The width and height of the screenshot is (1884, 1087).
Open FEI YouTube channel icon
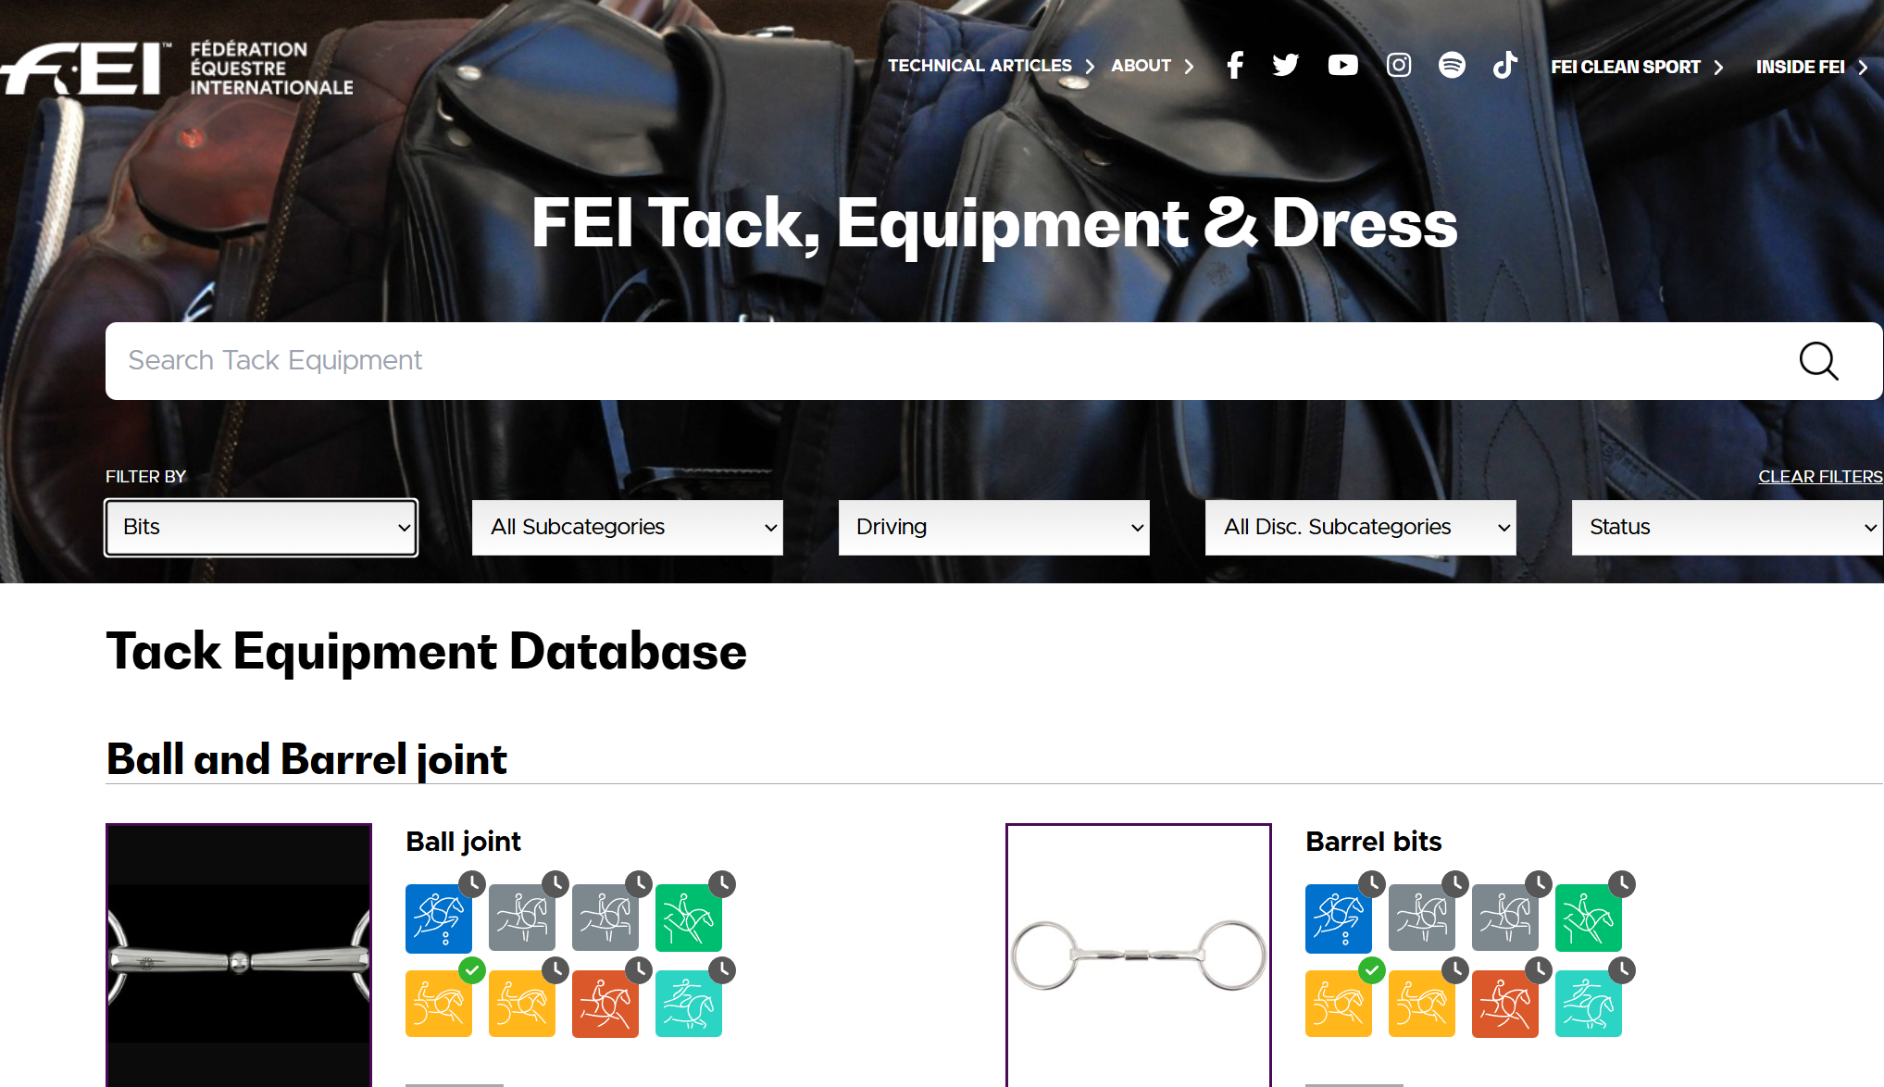[x=1342, y=65]
